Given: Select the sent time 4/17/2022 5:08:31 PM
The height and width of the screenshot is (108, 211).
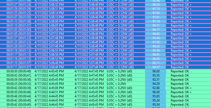Looking at the screenshot, I should pyautogui.click(x=49, y=9).
